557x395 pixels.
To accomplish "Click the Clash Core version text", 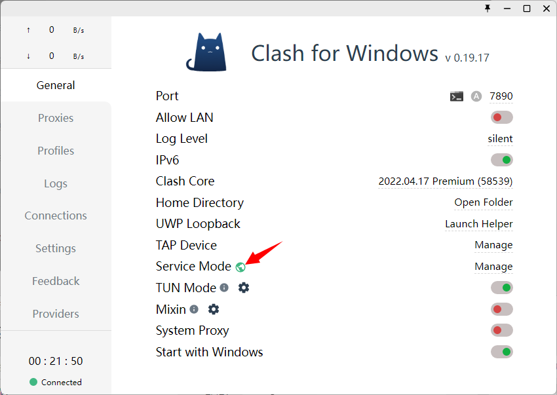I will click(x=446, y=181).
